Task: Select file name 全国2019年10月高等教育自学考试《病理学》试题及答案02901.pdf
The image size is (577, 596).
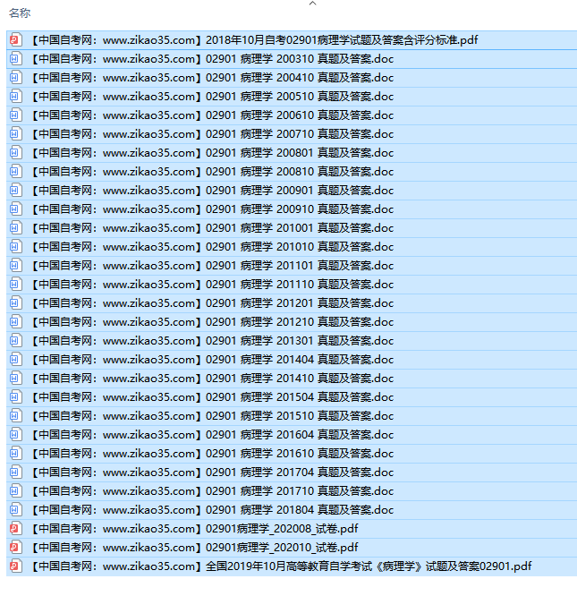Action: [369, 566]
